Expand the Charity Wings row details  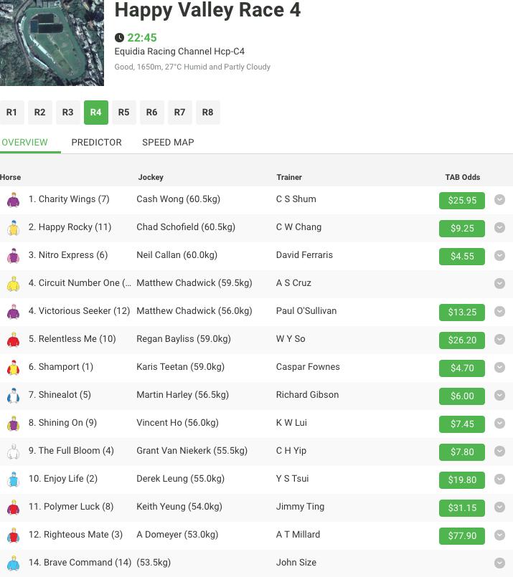tap(500, 200)
